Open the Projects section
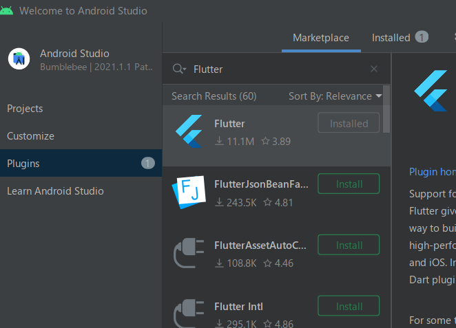The image size is (456, 328). pos(81,109)
